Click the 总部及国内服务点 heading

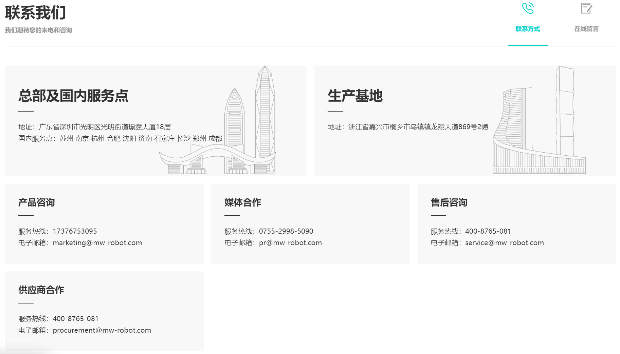(73, 96)
